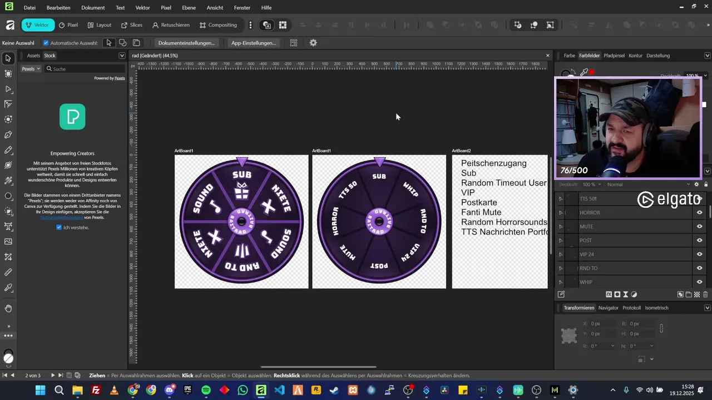712x400 pixels.
Task: Switch to the Pfadpinsel tab
Action: [x=614, y=56]
